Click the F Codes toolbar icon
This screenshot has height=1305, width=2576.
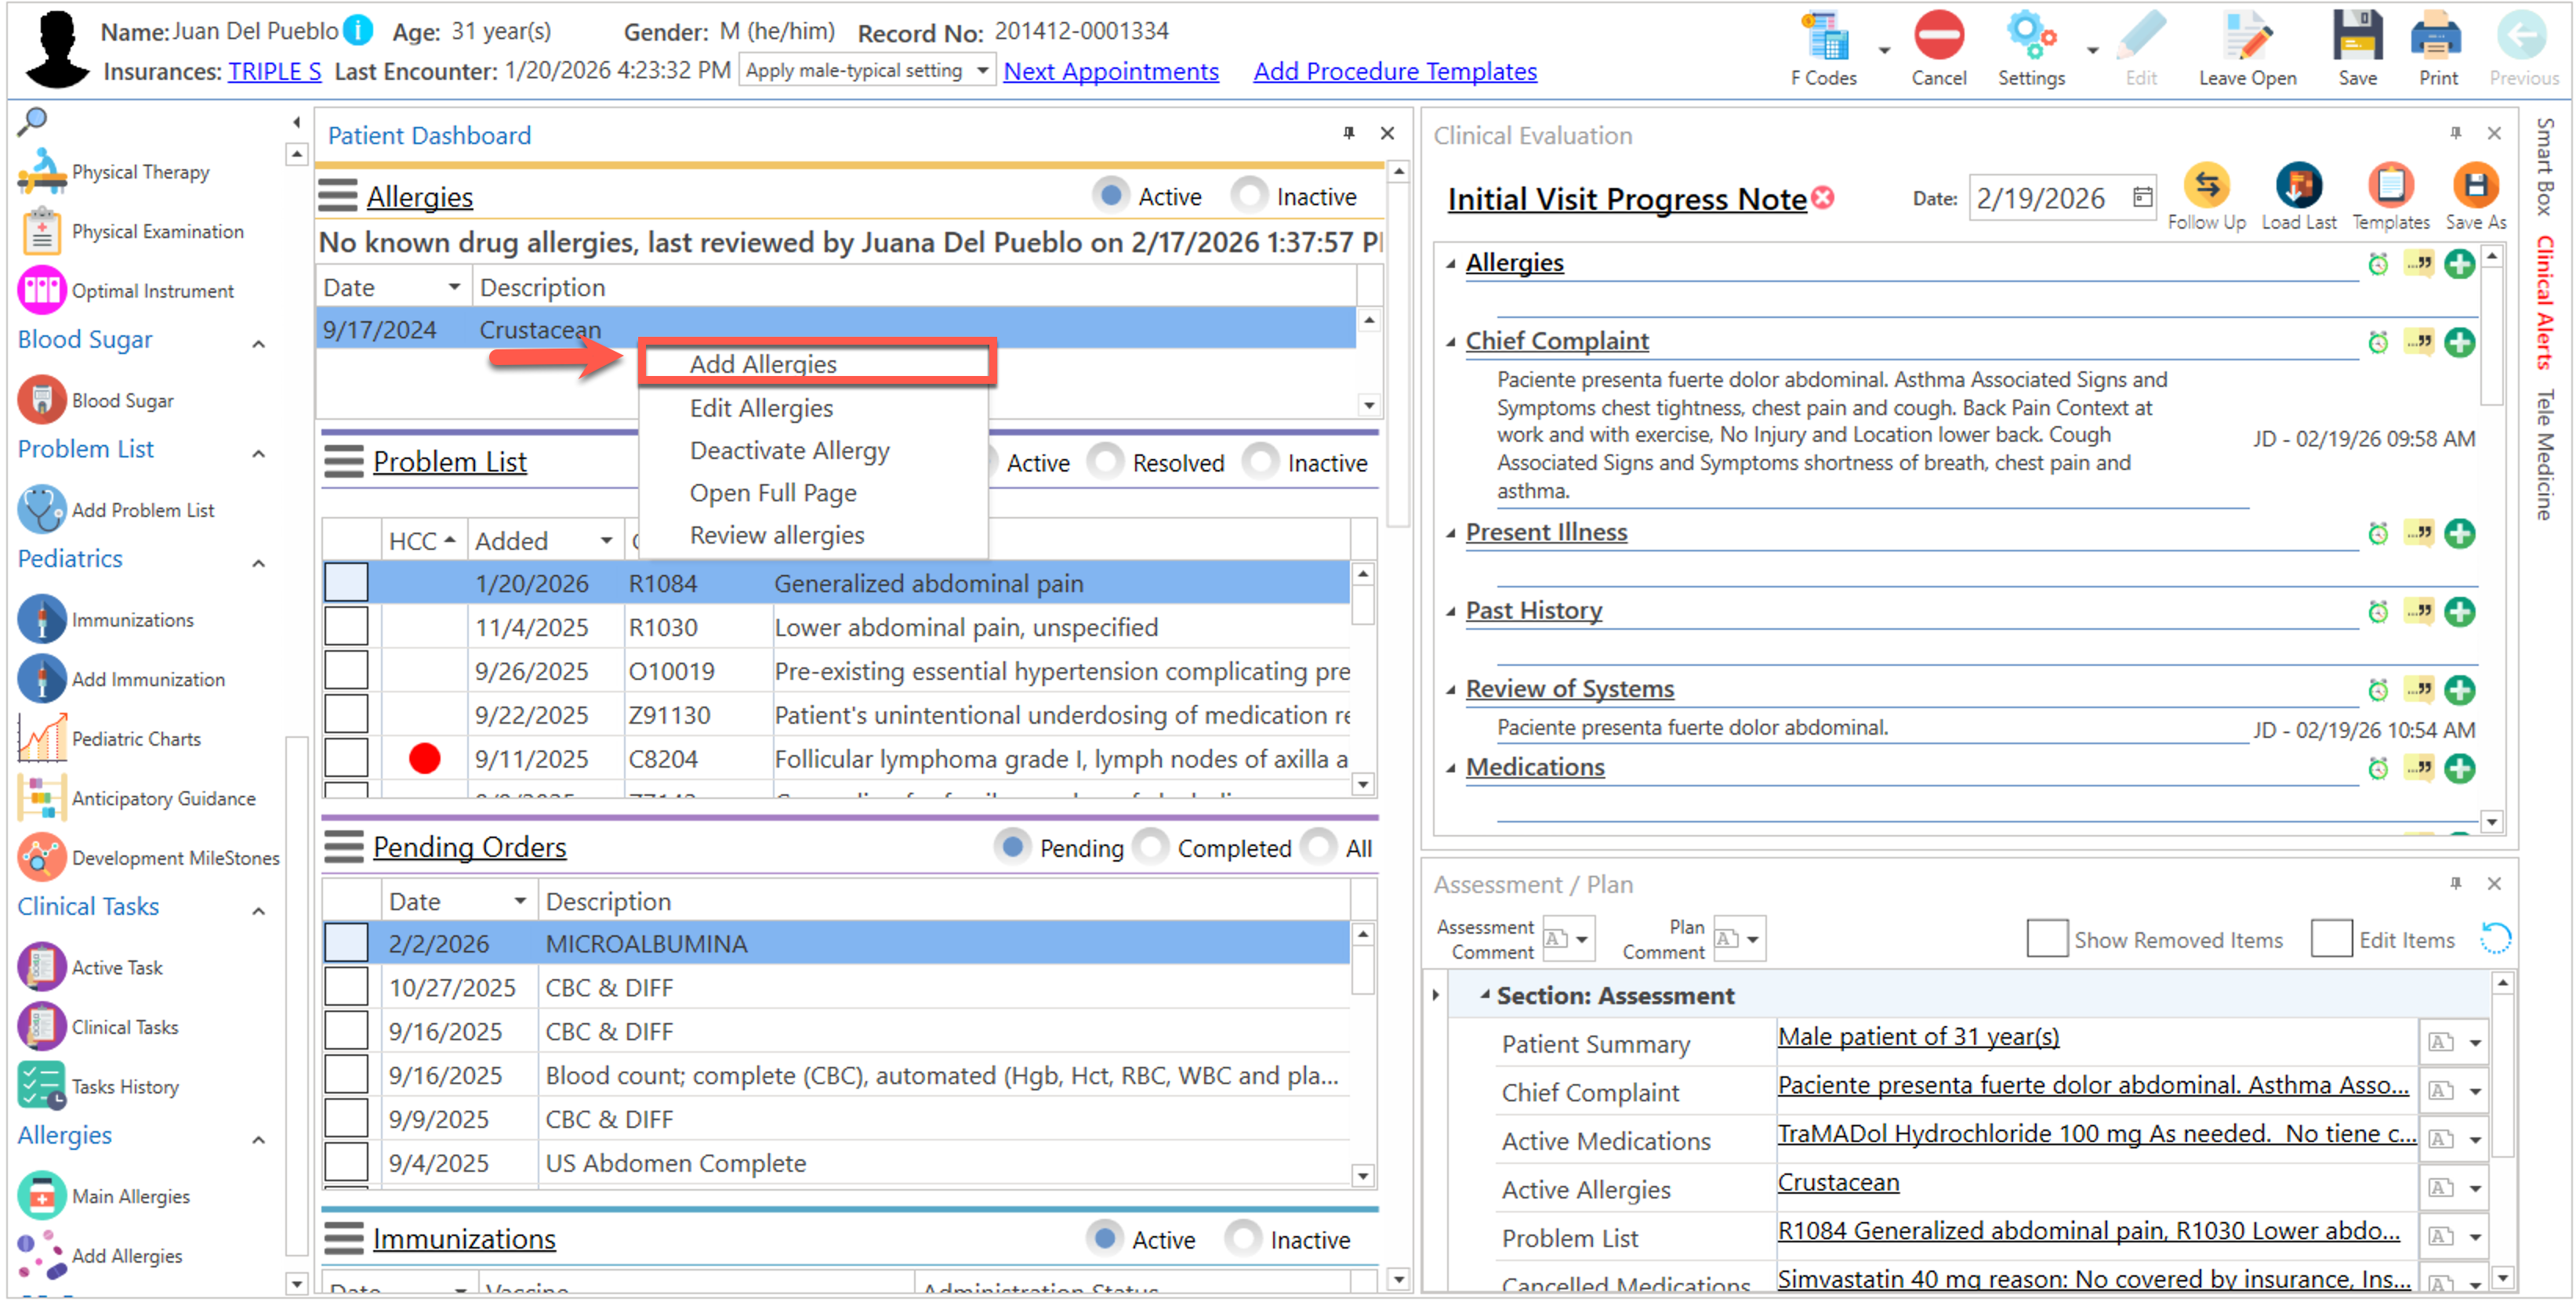1824,38
